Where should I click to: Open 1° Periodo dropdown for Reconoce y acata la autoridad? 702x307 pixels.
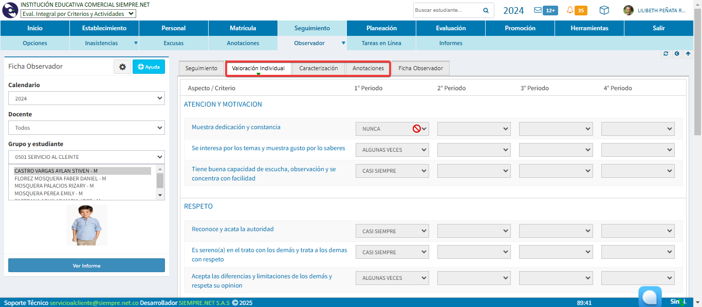(392, 231)
